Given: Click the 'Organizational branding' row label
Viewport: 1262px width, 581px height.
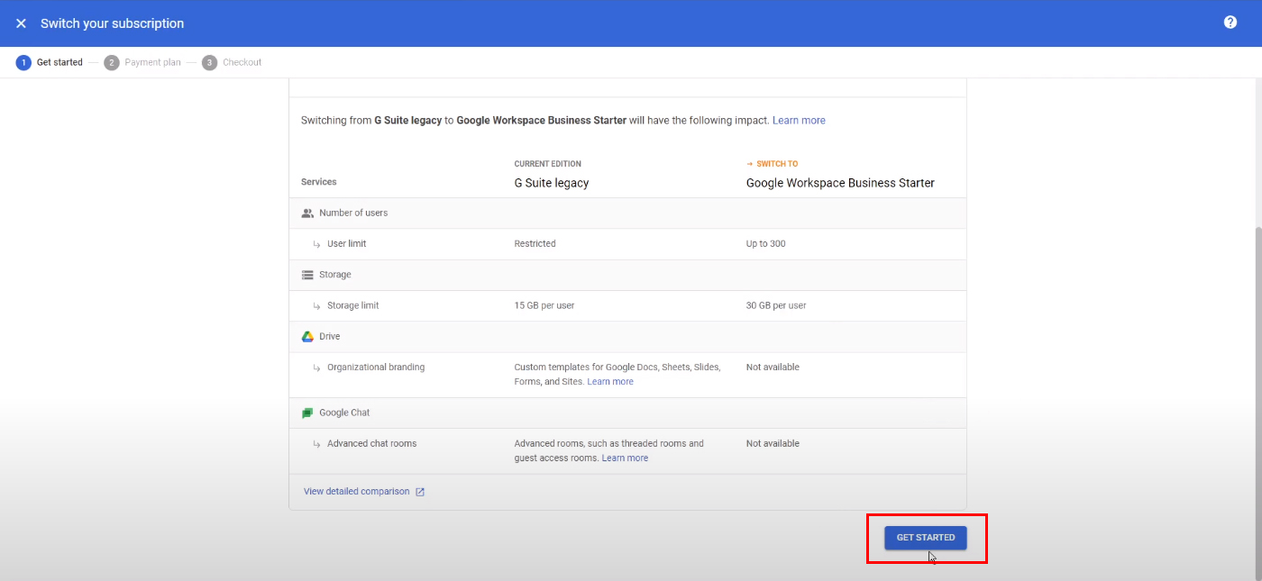Looking at the screenshot, I should 376,368.
